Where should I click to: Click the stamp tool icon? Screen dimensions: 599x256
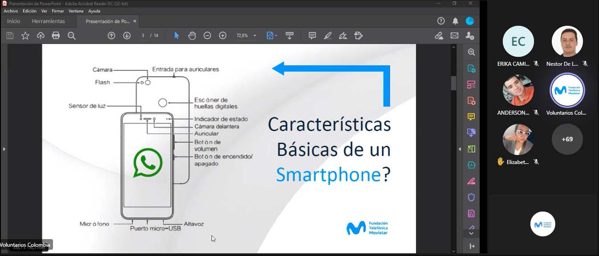[x=358, y=36]
